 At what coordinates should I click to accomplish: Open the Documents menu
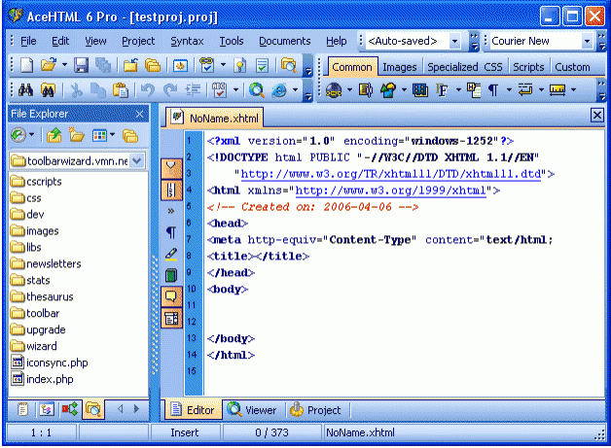tap(284, 41)
